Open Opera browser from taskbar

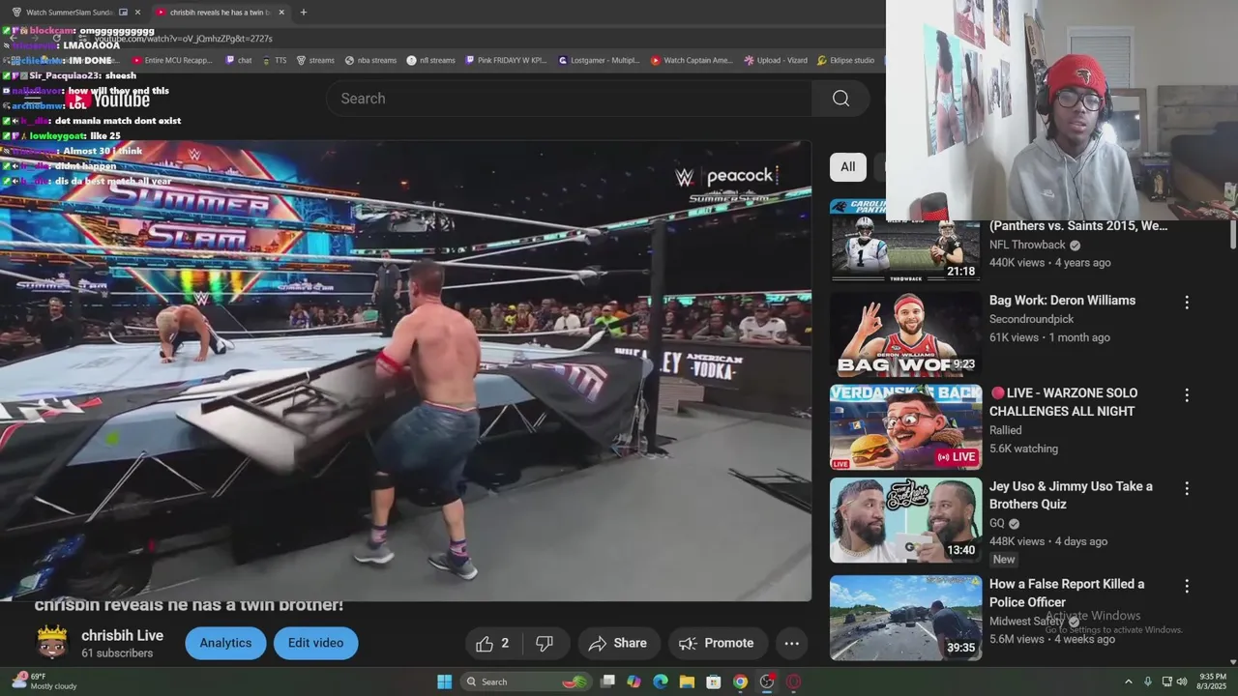793,681
